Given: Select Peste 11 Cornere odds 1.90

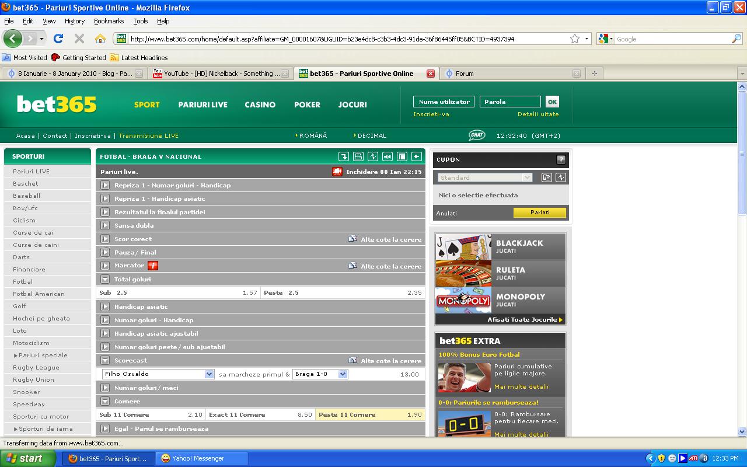Looking at the screenshot, I should point(370,414).
